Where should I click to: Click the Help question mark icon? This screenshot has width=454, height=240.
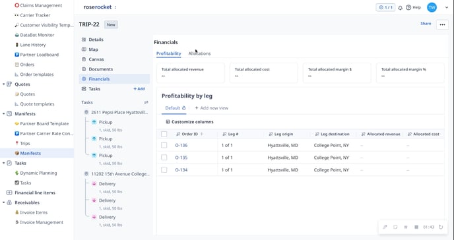coord(408,7)
